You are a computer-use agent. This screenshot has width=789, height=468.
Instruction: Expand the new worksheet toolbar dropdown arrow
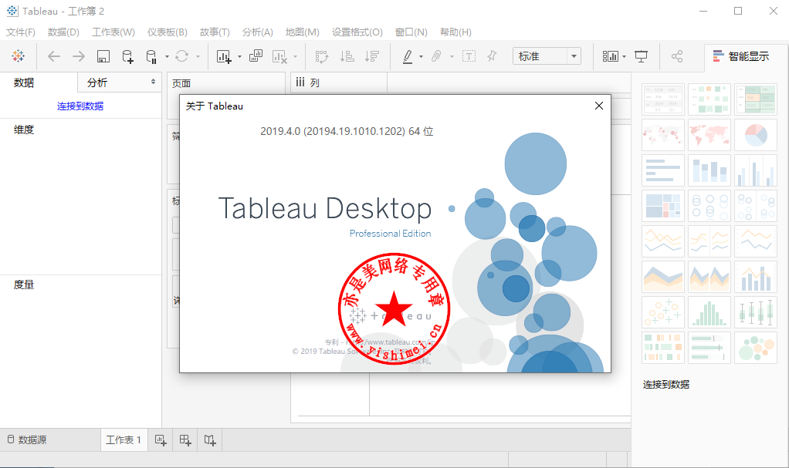(x=239, y=57)
